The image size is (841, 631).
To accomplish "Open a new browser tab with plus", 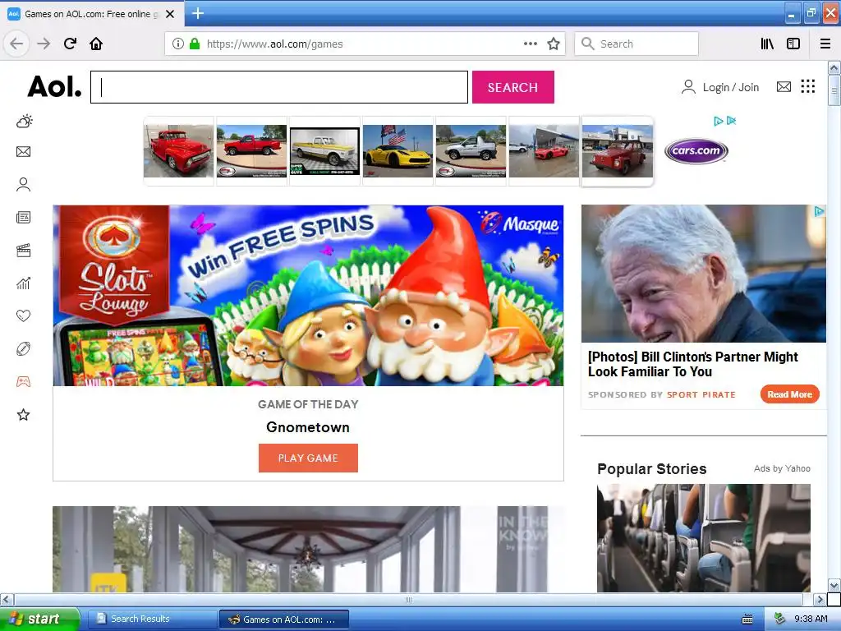I will click(x=198, y=13).
